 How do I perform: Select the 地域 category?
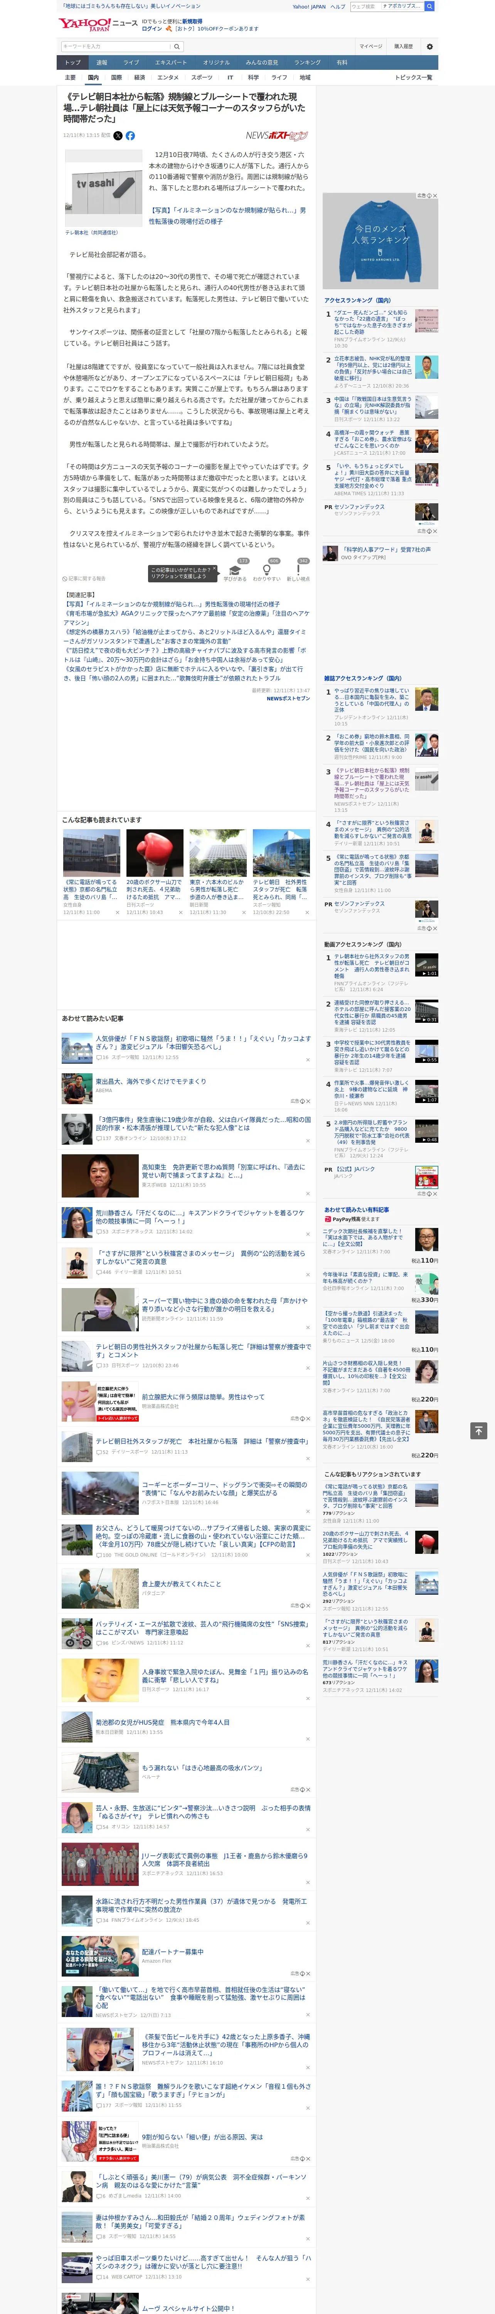305,77
